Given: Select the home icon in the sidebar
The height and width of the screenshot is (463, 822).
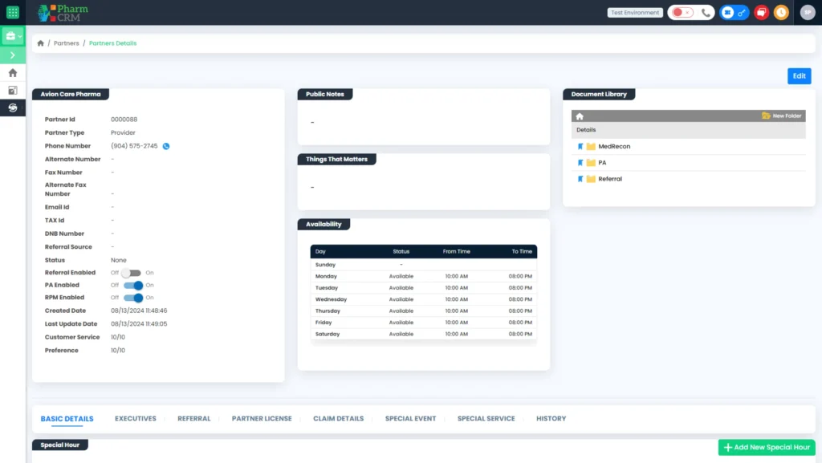Looking at the screenshot, I should pyautogui.click(x=12, y=72).
